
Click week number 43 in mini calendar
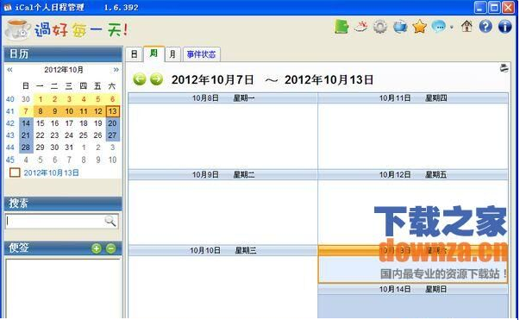(x=10, y=135)
